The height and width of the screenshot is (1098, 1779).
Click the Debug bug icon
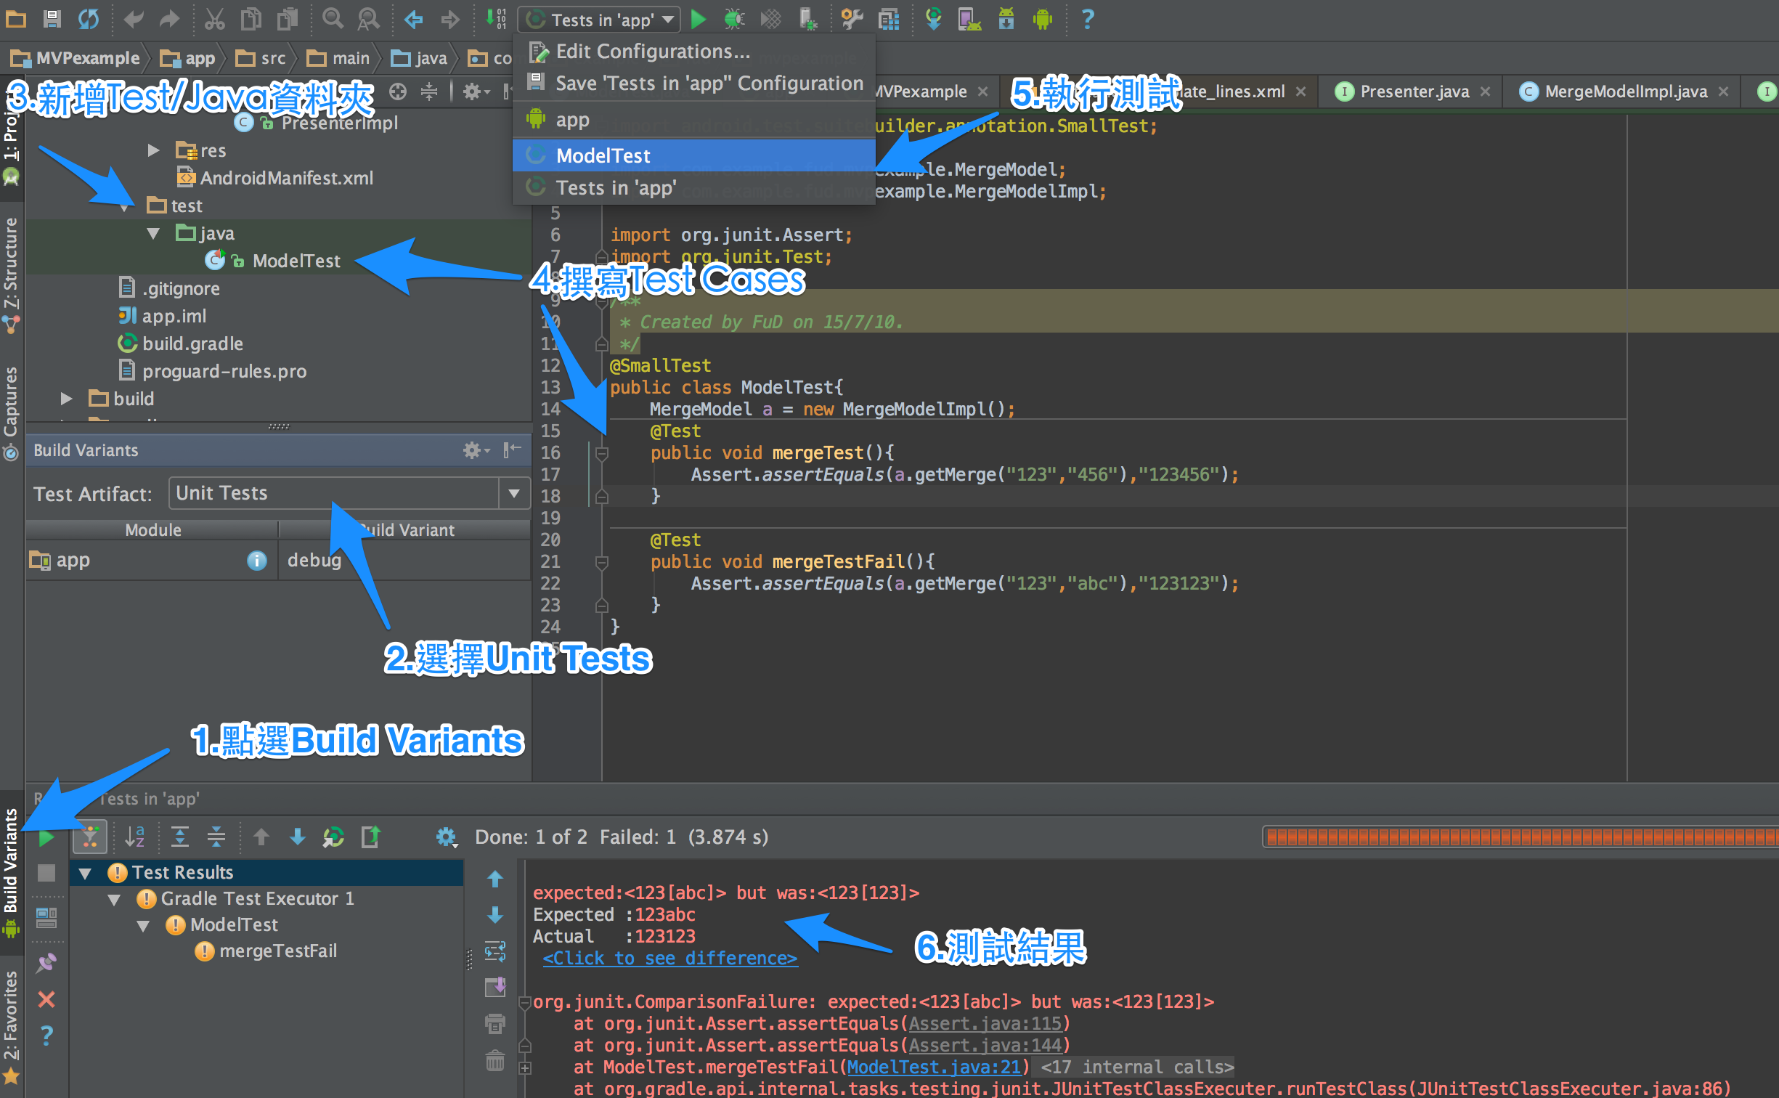pos(734,20)
